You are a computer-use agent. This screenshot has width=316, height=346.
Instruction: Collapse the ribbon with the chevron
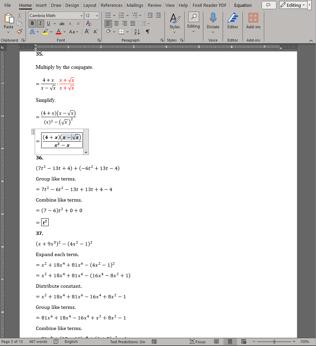click(311, 41)
